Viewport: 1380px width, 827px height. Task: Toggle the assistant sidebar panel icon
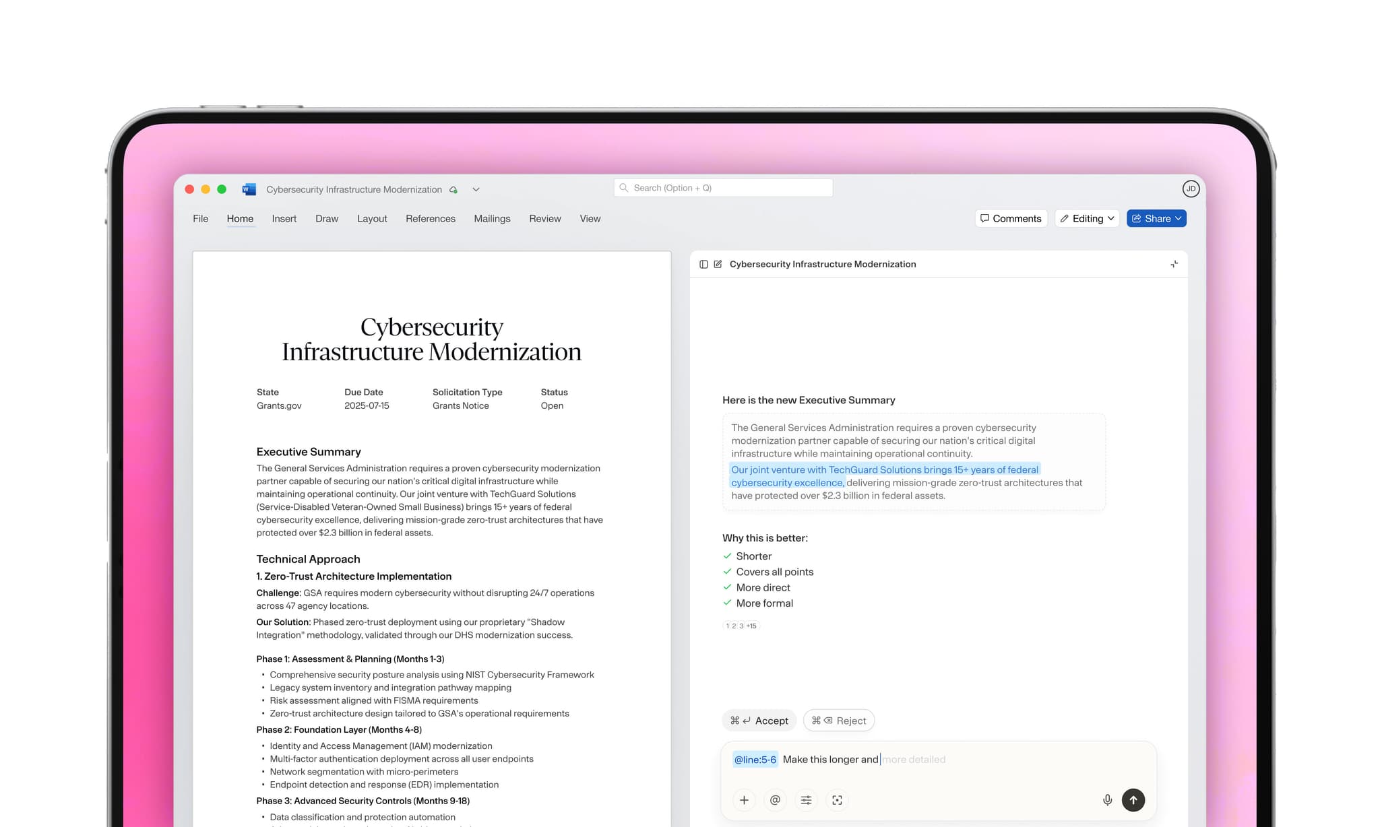(703, 264)
